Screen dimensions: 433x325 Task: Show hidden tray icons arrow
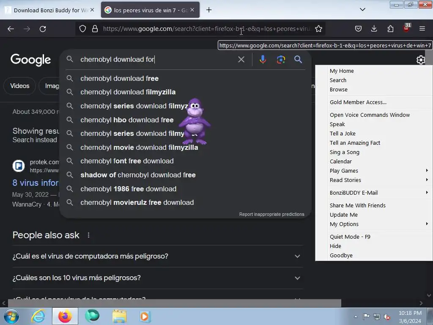(x=356, y=317)
